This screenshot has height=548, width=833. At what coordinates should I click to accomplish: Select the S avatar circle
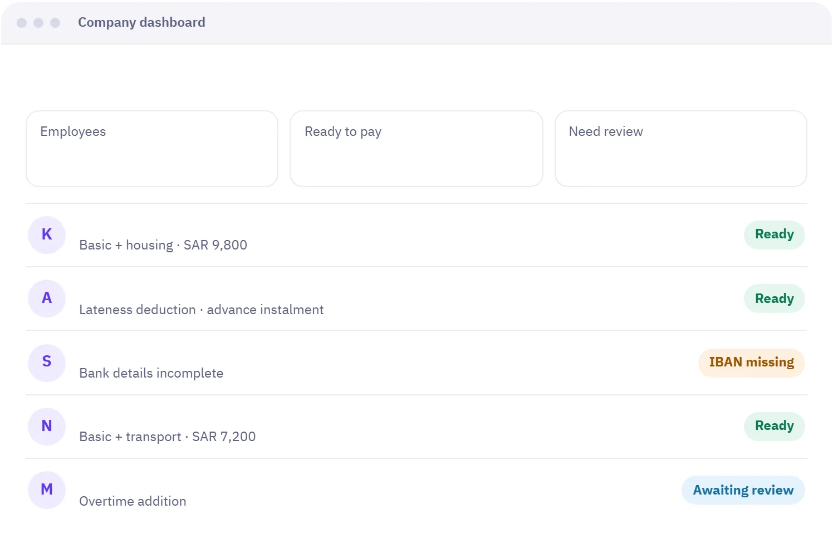click(47, 363)
